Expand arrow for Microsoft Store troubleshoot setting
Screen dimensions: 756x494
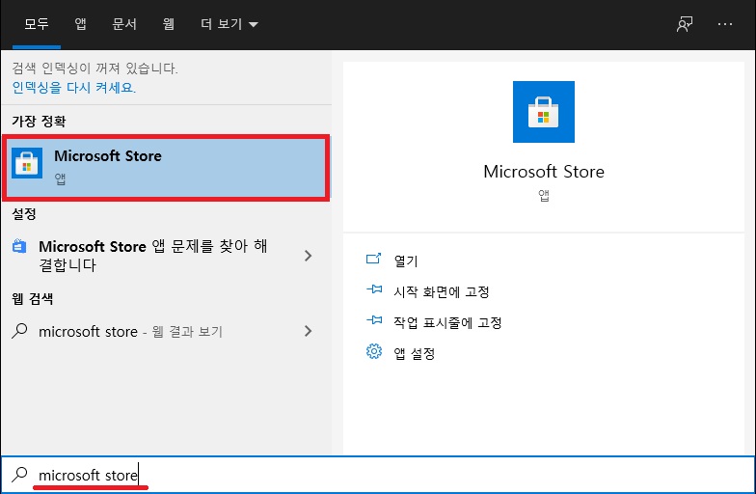[x=309, y=256]
